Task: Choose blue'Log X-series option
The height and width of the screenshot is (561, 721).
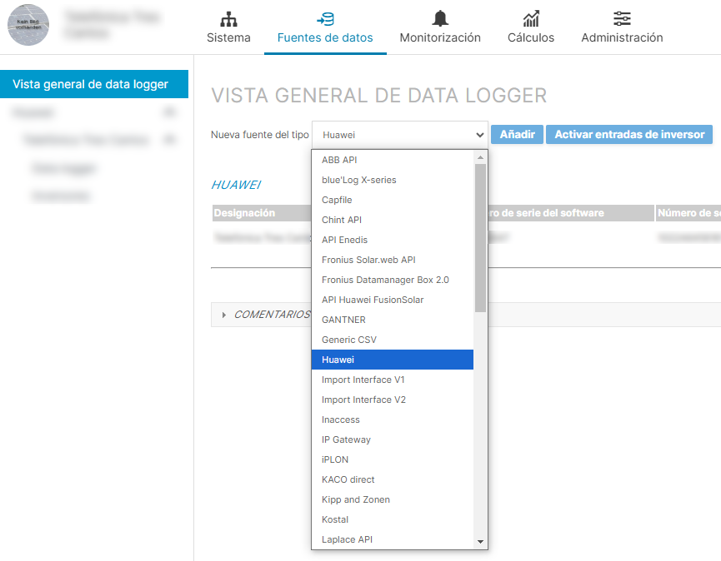Action: (393, 180)
